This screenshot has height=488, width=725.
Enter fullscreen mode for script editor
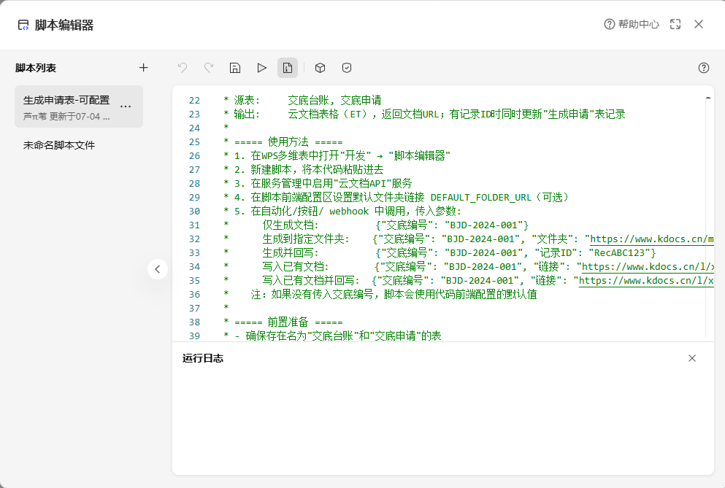[x=675, y=24]
